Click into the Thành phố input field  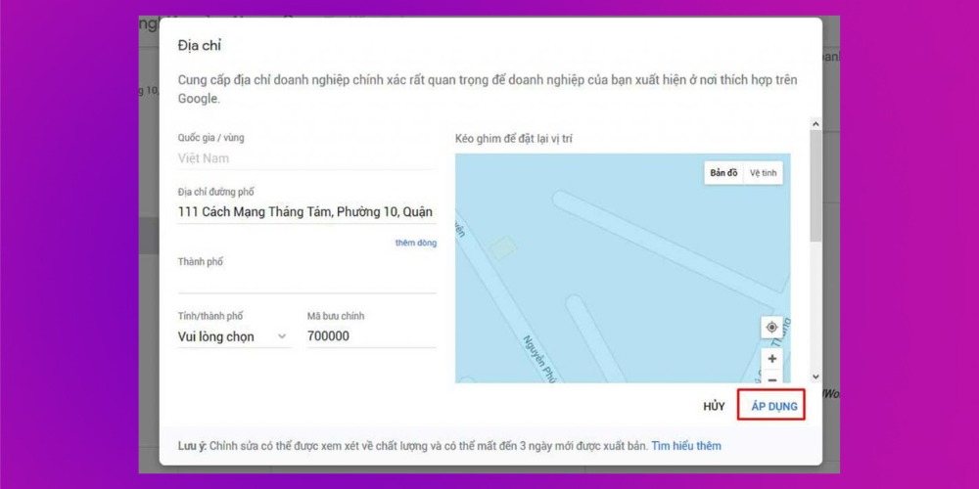coord(305,282)
